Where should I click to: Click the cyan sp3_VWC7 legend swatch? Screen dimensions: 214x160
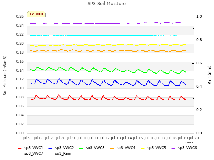tap(20, 154)
